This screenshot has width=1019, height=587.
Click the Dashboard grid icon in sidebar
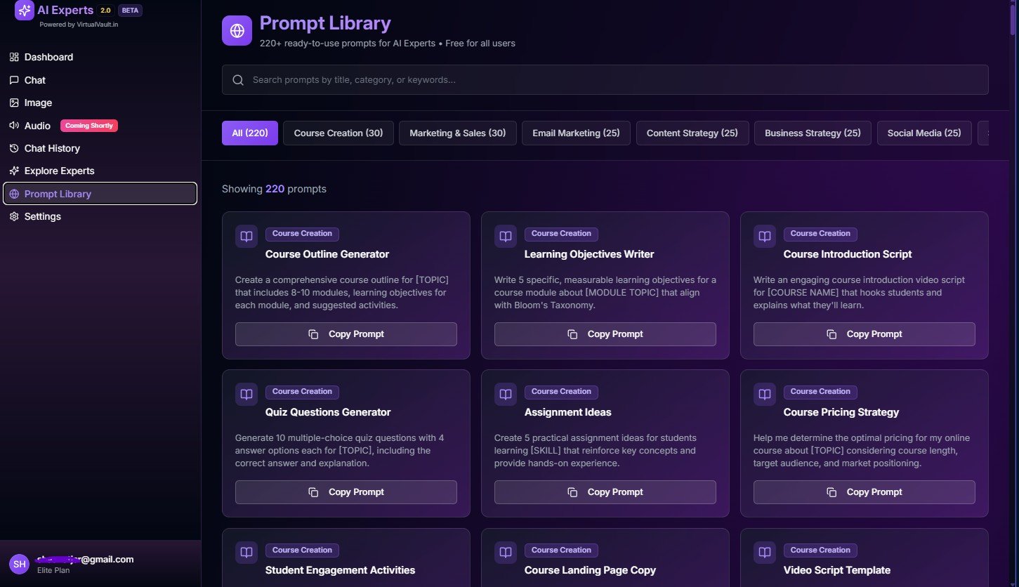tap(14, 57)
